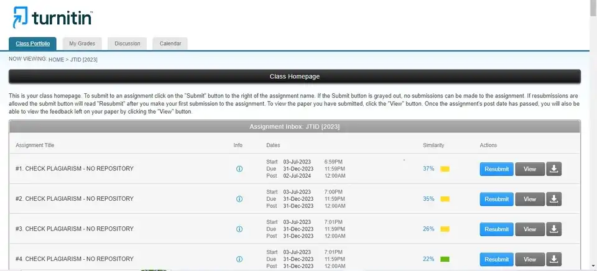Click the Similarity column header
This screenshot has height=271, width=597.
point(433,145)
